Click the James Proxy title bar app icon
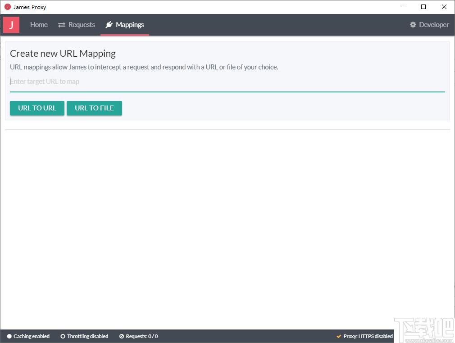This screenshot has width=455, height=343. [8, 7]
